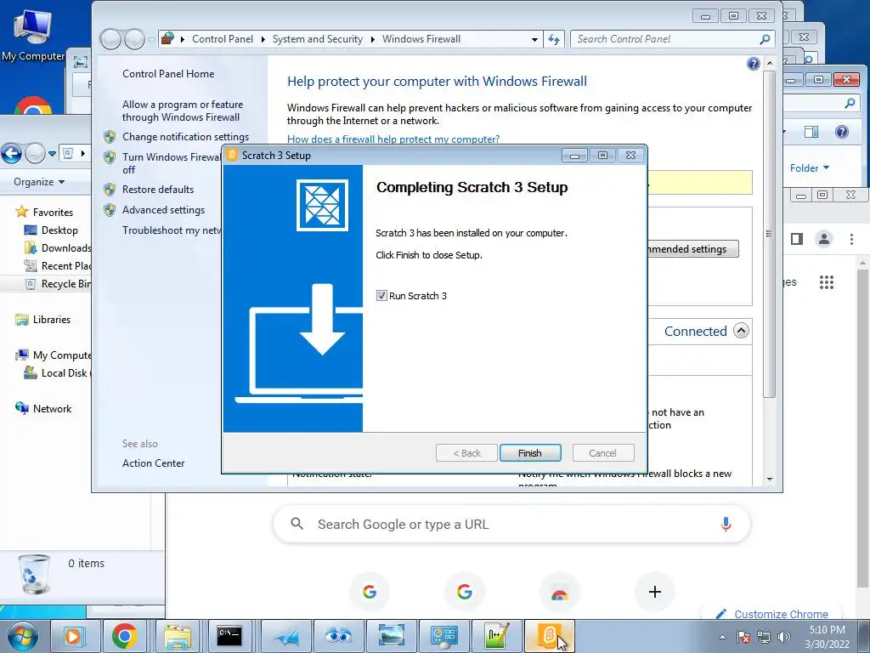Image resolution: width=870 pixels, height=653 pixels.
Task: Click the My Computer desktop icon
Action: tap(33, 36)
